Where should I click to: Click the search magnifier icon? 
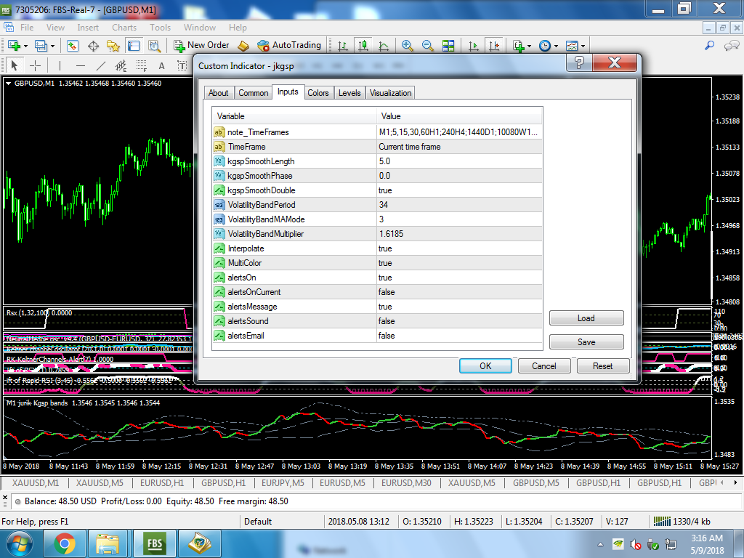point(709,46)
